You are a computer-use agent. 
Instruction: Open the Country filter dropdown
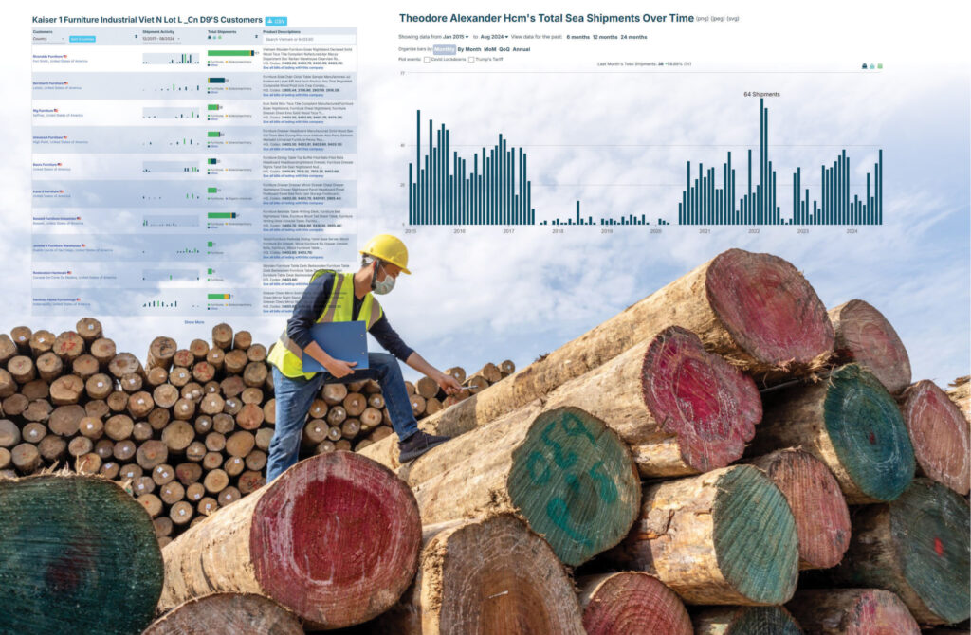48,39
